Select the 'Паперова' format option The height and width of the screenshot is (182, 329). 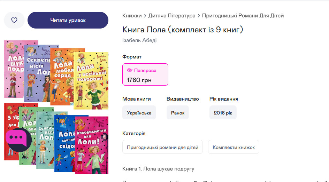point(145,74)
